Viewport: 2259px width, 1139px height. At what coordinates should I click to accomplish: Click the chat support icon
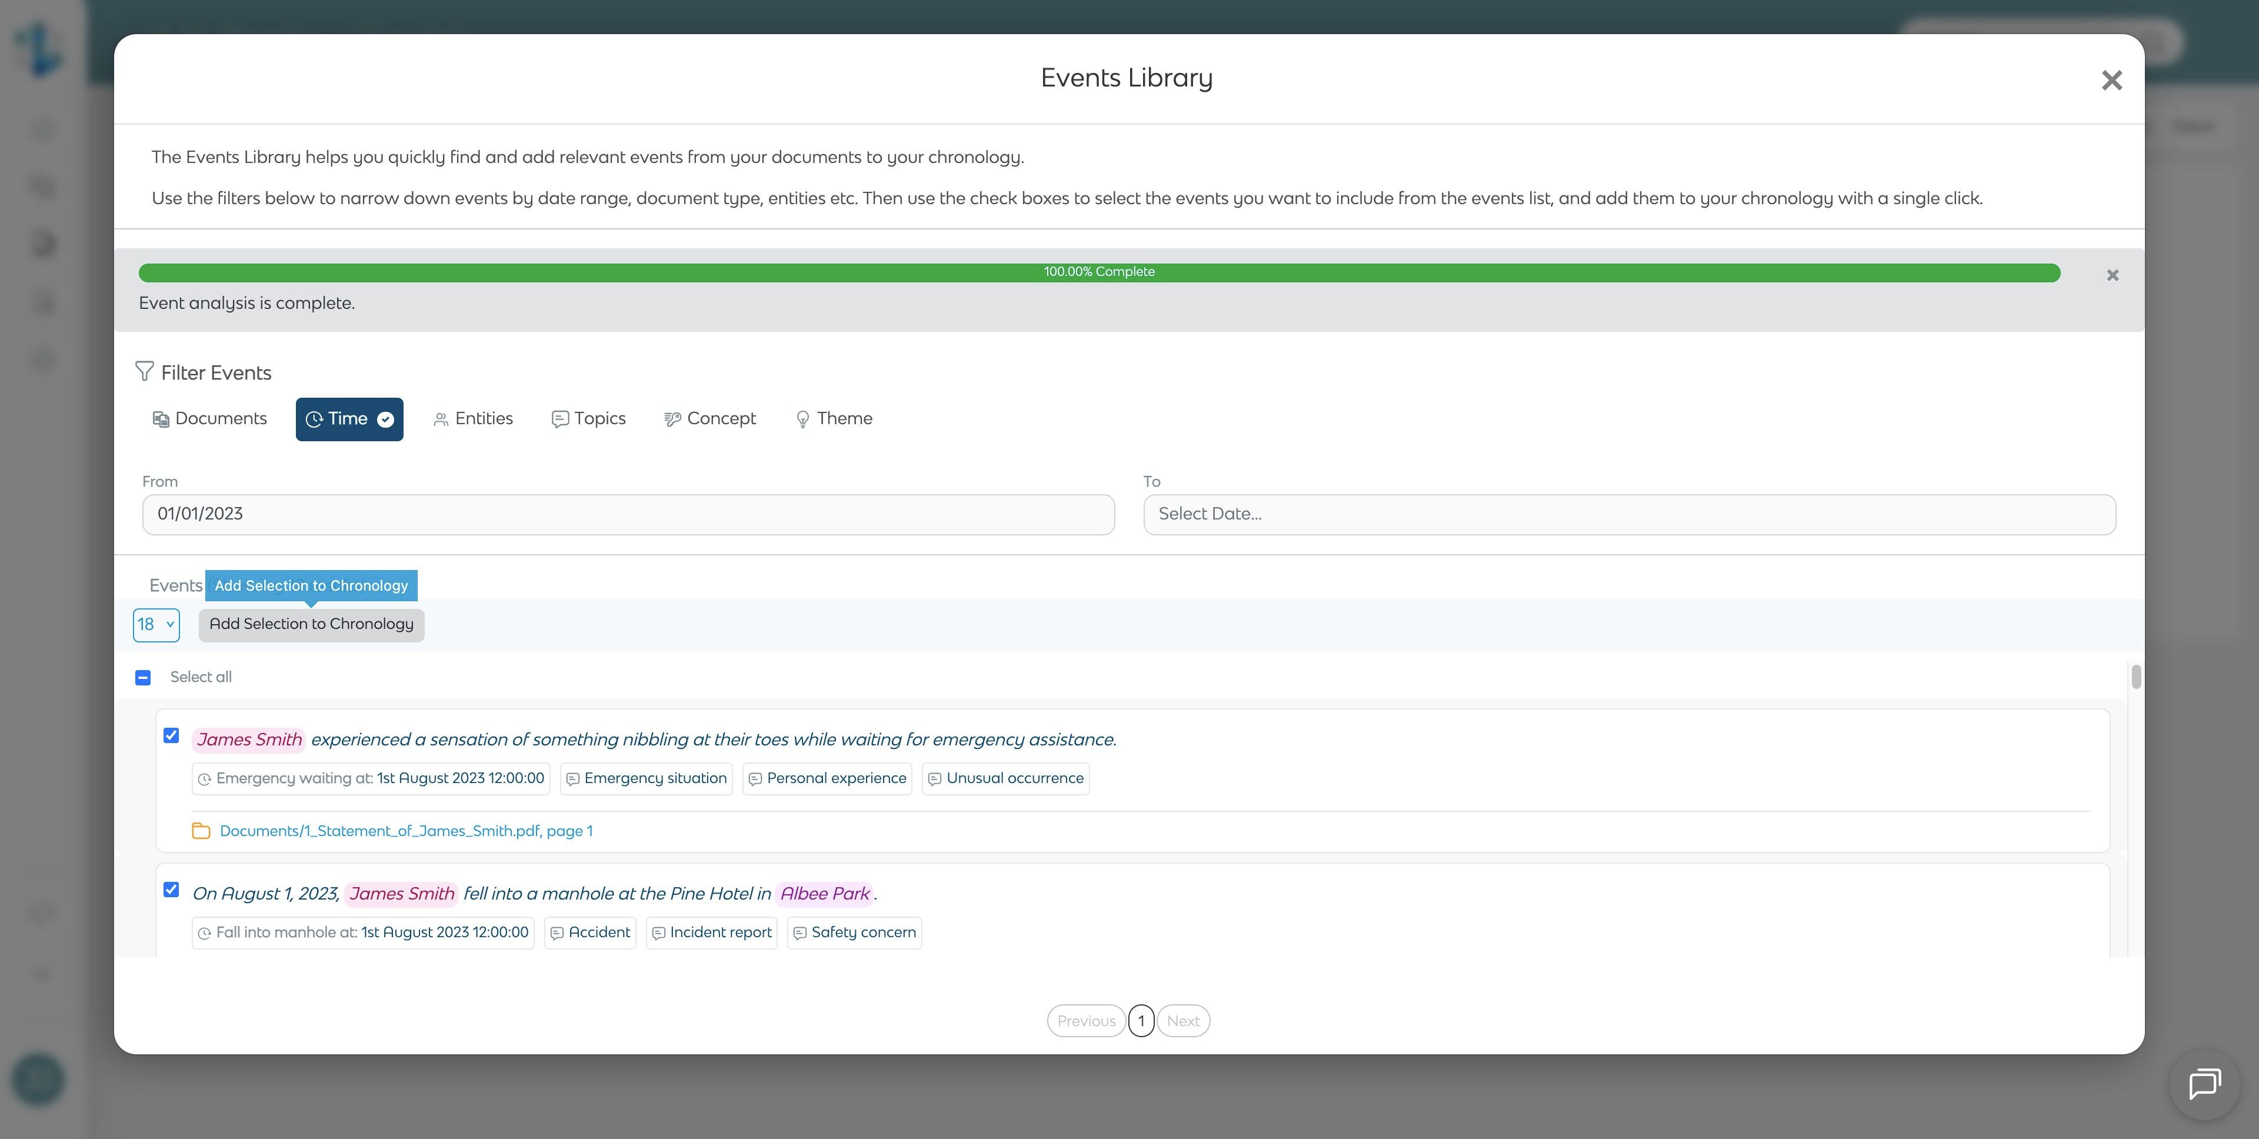[x=2204, y=1084]
